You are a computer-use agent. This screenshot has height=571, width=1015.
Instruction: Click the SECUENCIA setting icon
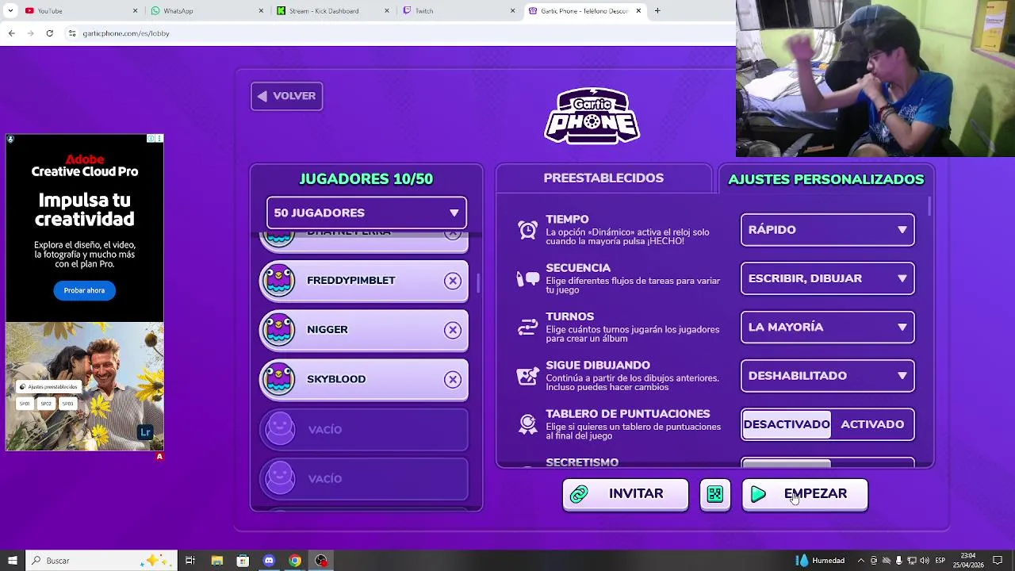[527, 279]
